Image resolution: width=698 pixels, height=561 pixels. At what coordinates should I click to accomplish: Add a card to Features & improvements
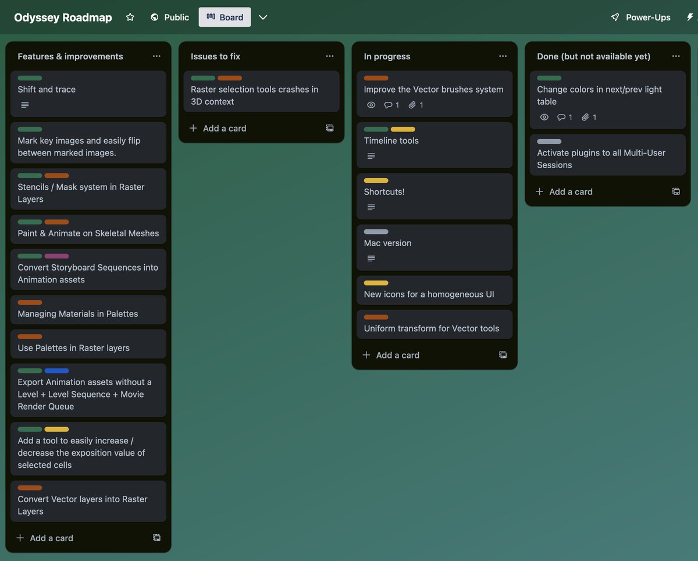45,538
